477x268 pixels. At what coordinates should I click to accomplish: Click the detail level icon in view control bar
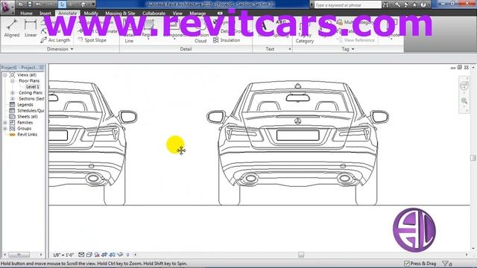81,255
